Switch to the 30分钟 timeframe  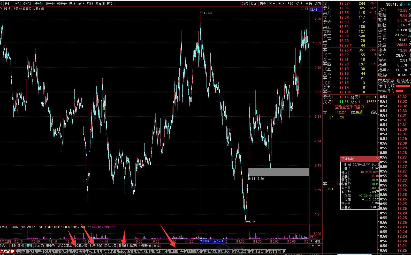pos(50,4)
